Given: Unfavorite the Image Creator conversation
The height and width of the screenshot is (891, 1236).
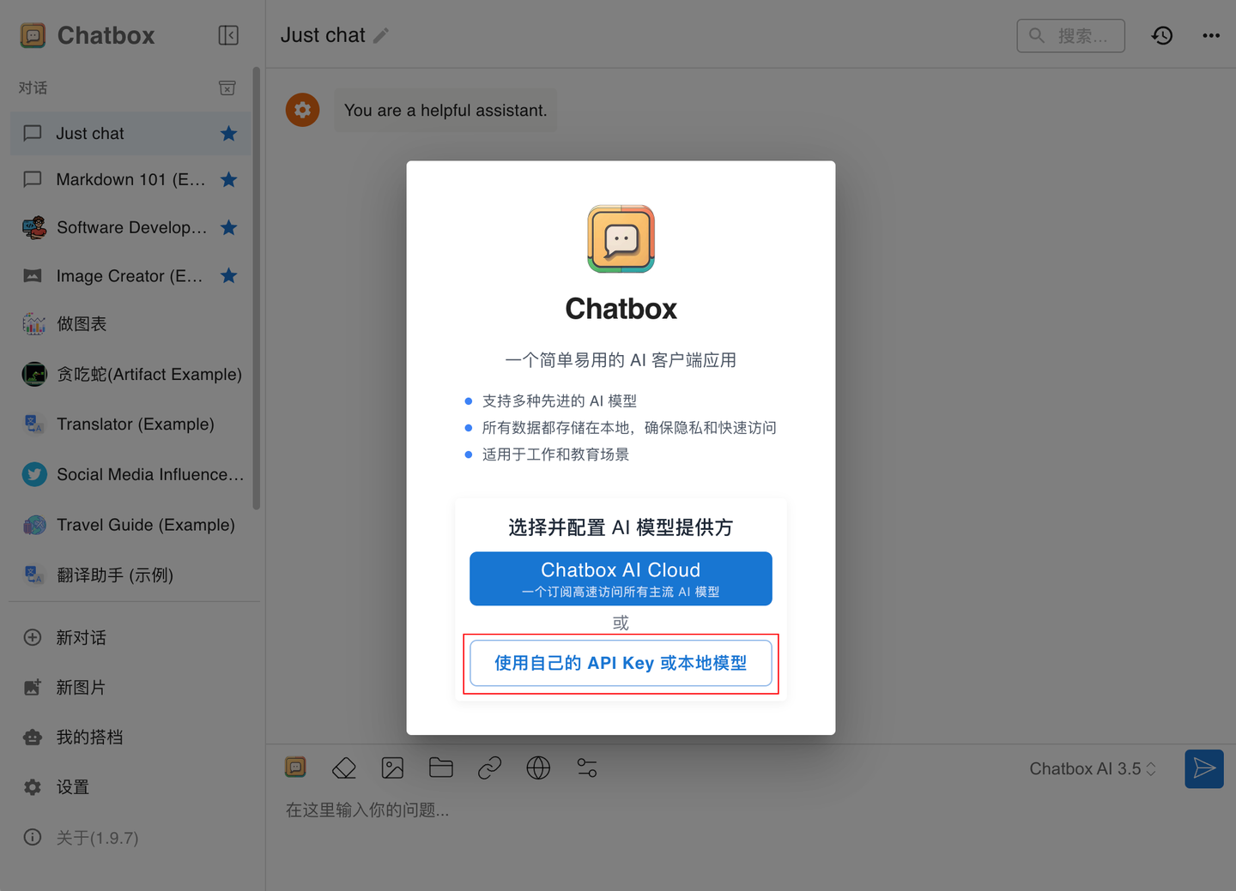Looking at the screenshot, I should coord(228,275).
